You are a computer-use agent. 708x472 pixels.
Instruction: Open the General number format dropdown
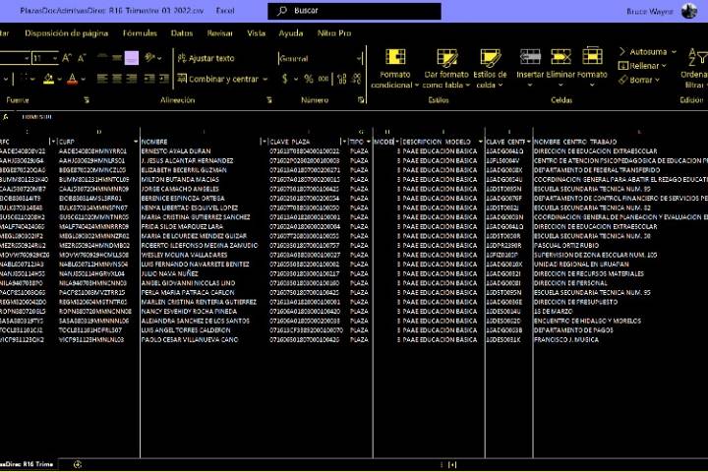click(x=358, y=58)
